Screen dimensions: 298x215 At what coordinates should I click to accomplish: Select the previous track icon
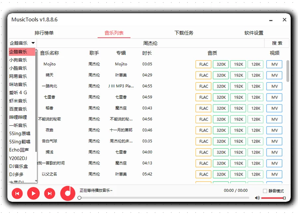[x=17, y=193]
